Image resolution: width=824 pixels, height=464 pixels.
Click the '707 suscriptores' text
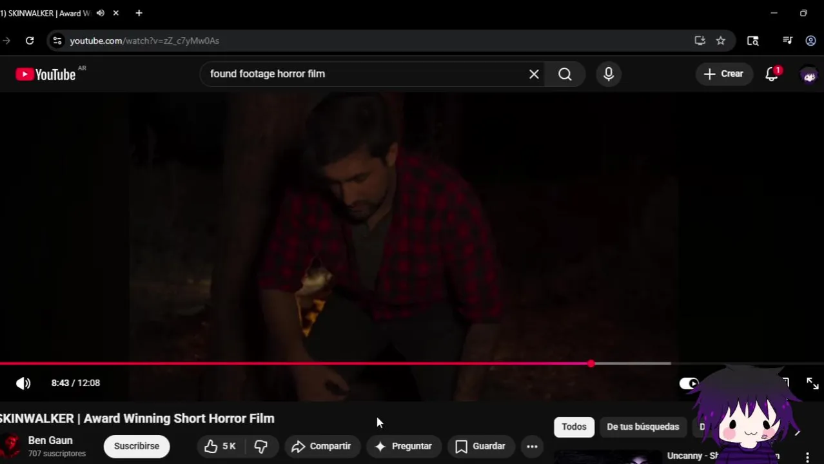[57, 454]
